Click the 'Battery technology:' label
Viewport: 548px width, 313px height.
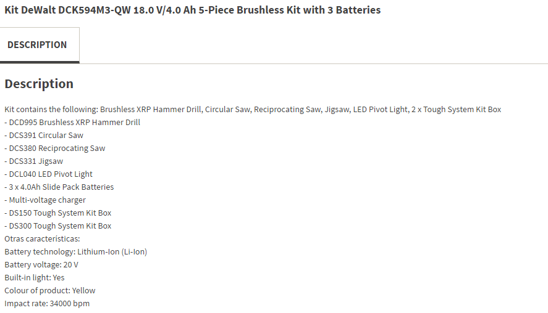click(x=40, y=252)
